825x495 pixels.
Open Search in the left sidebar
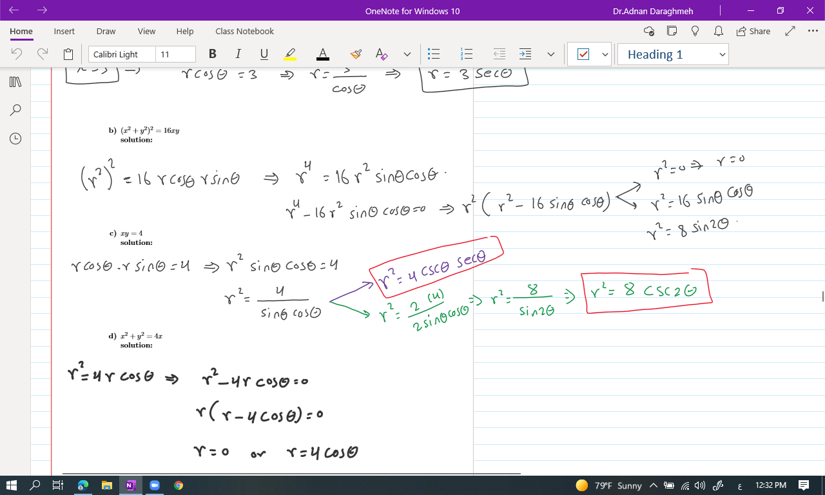pyautogui.click(x=15, y=110)
